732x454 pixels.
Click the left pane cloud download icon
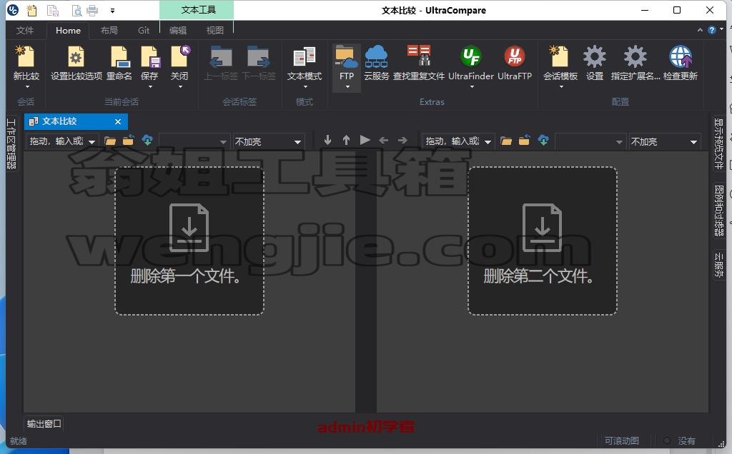(147, 140)
